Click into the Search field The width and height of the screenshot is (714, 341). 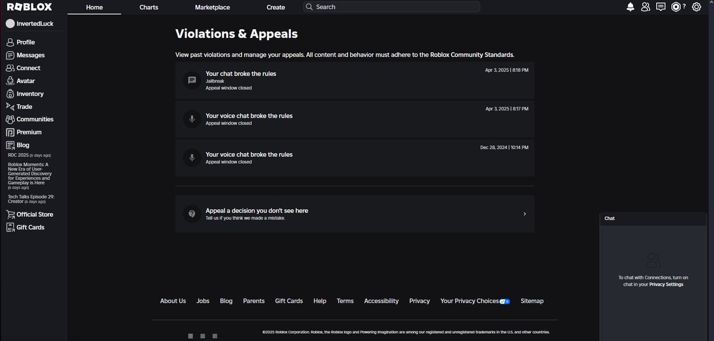[392, 7]
